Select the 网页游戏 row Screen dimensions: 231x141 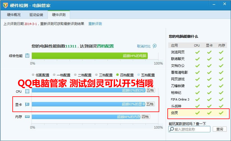pos(198,79)
